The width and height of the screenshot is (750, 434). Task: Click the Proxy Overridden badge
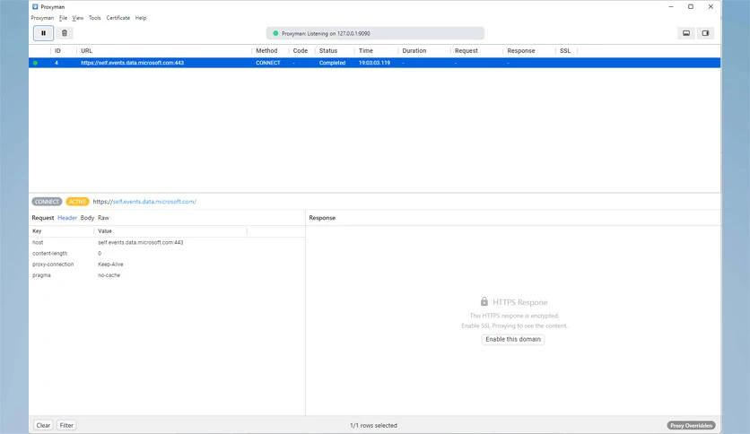pyautogui.click(x=691, y=425)
